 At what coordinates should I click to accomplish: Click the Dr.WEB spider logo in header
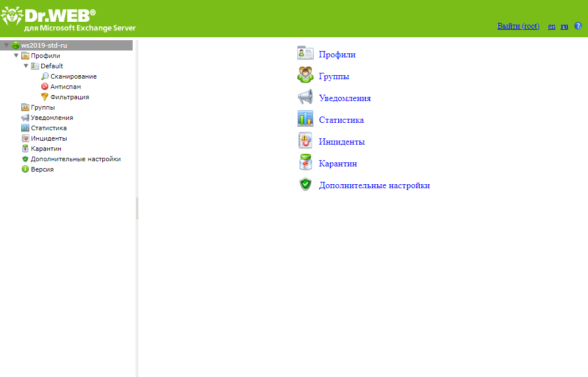click(x=13, y=17)
